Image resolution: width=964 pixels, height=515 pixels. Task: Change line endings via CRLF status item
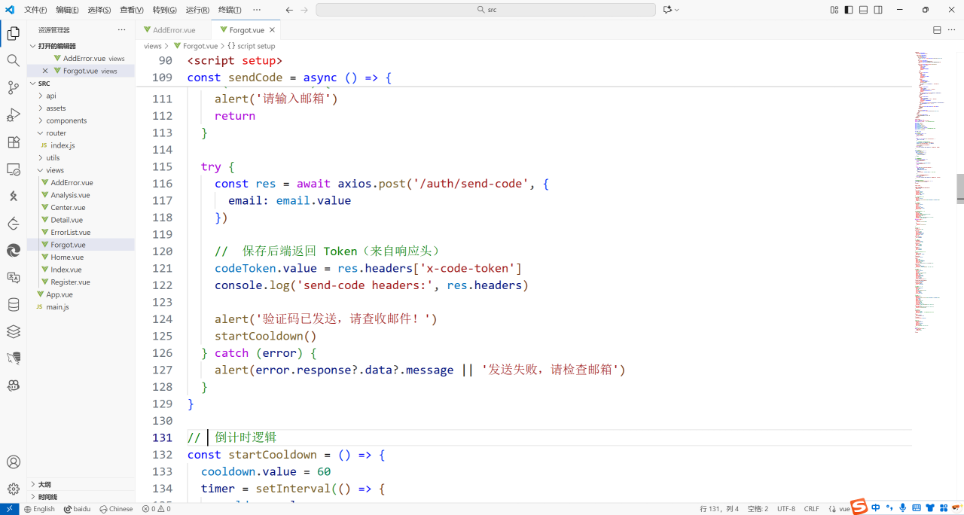point(811,509)
